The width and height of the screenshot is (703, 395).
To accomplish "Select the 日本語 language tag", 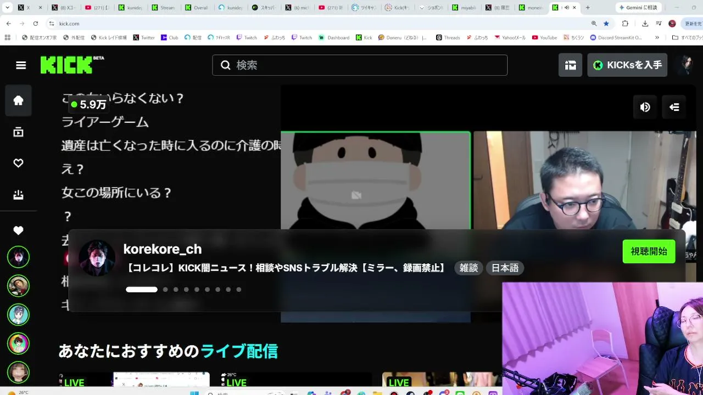I will click(505, 268).
